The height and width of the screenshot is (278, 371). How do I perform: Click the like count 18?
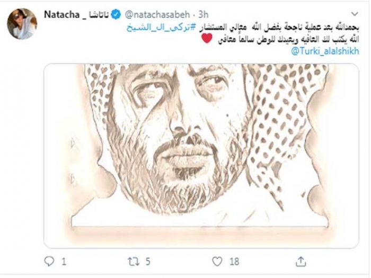click(234, 262)
